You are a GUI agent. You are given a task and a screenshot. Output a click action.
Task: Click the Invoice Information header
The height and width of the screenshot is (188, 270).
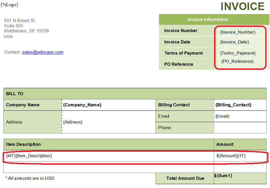click(208, 19)
